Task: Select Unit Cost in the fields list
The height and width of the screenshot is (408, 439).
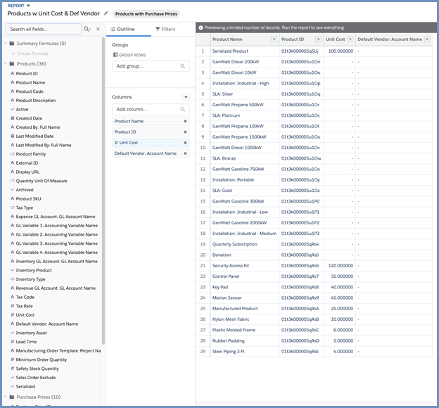Action: coord(25,315)
